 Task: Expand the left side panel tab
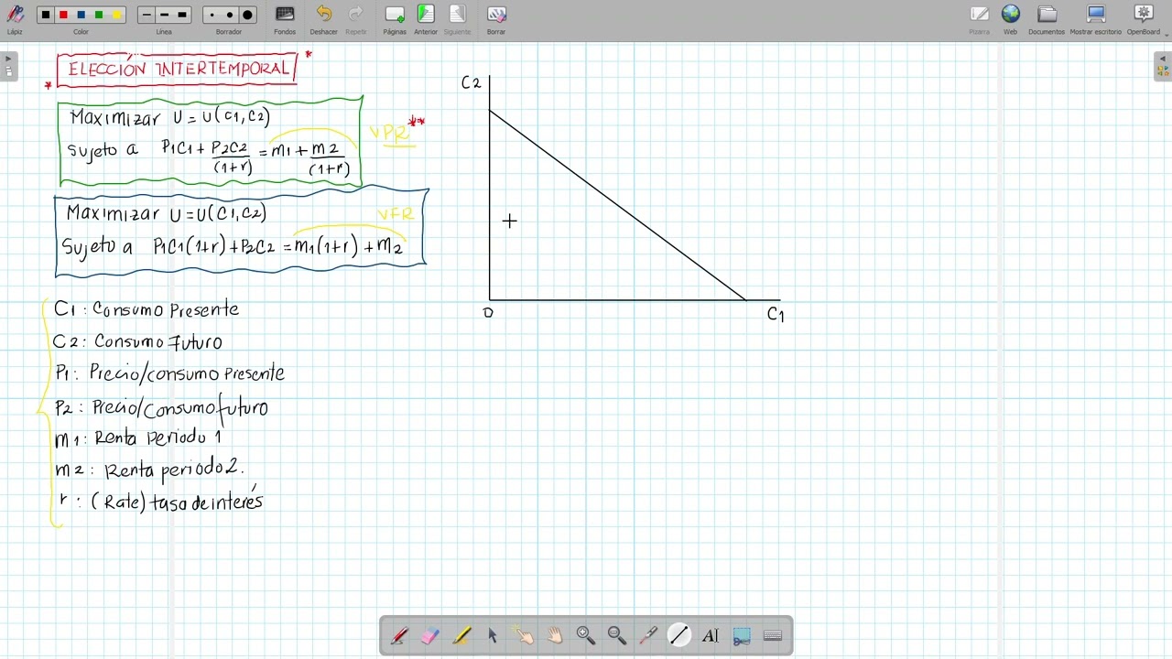pyautogui.click(x=8, y=66)
